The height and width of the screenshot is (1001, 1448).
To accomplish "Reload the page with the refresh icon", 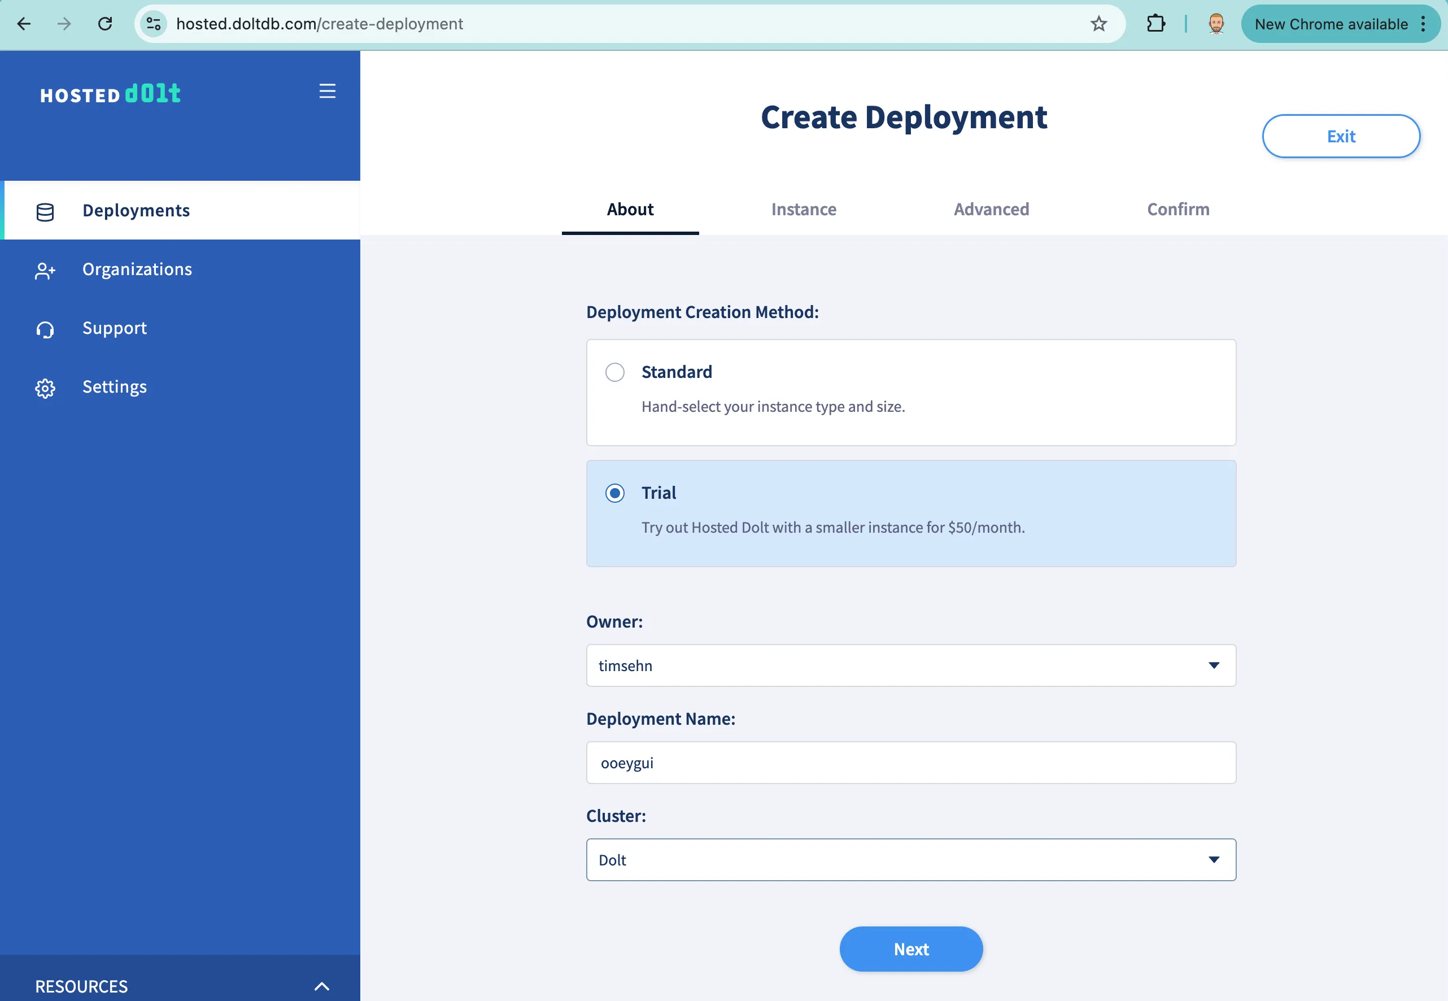I will (105, 24).
